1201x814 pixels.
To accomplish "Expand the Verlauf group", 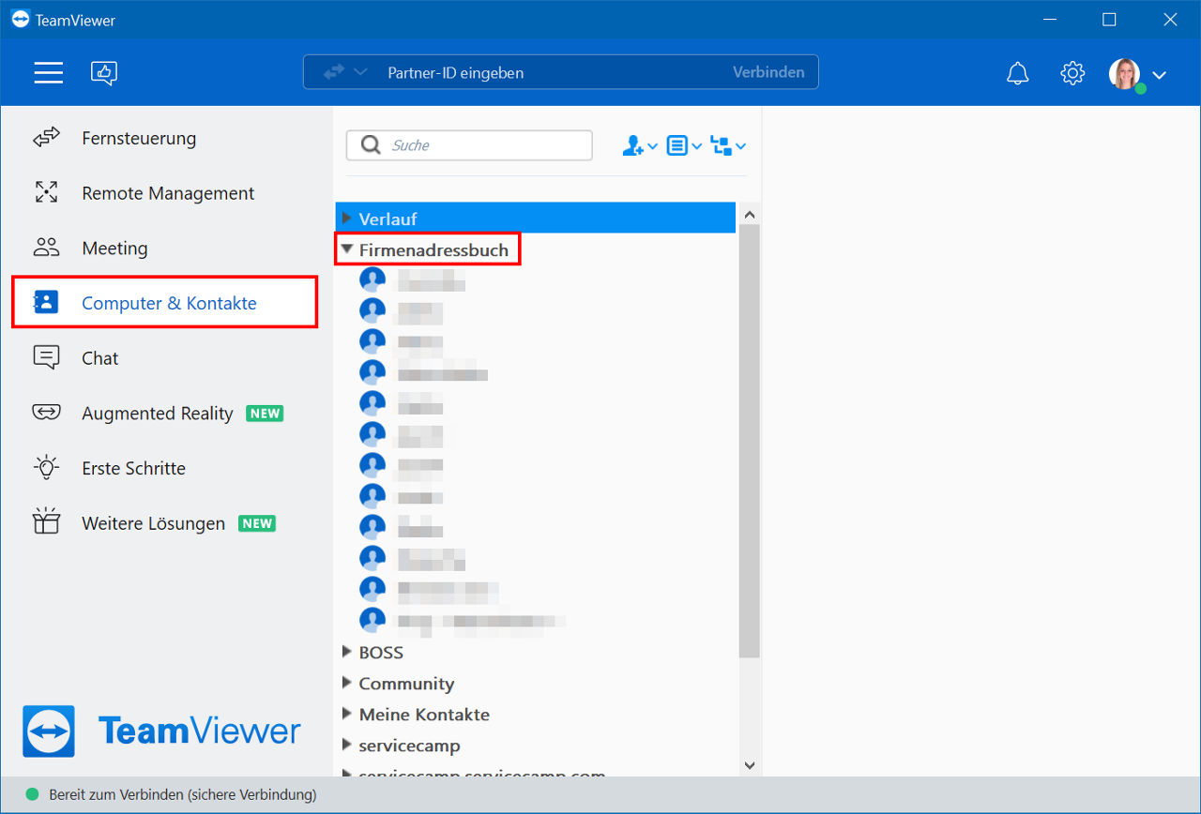I will [x=346, y=218].
